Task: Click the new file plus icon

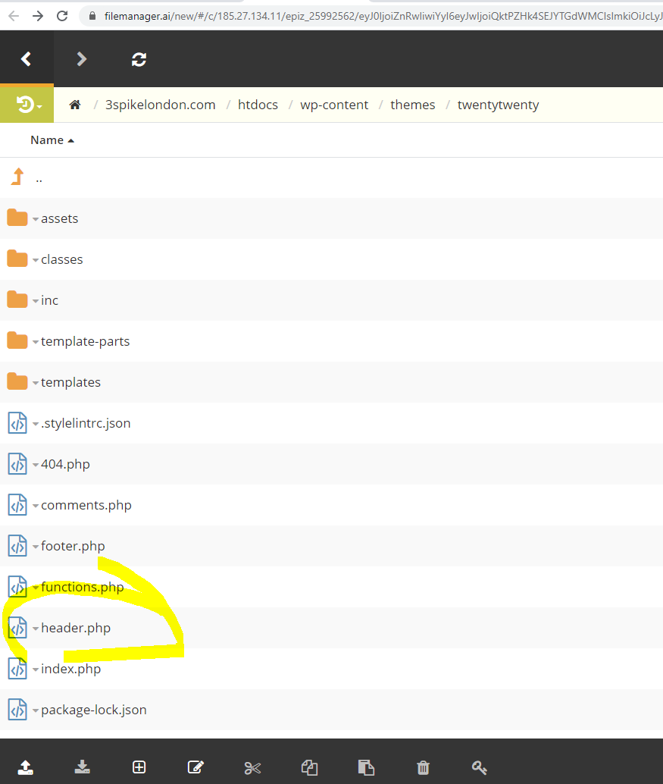Action: click(139, 767)
